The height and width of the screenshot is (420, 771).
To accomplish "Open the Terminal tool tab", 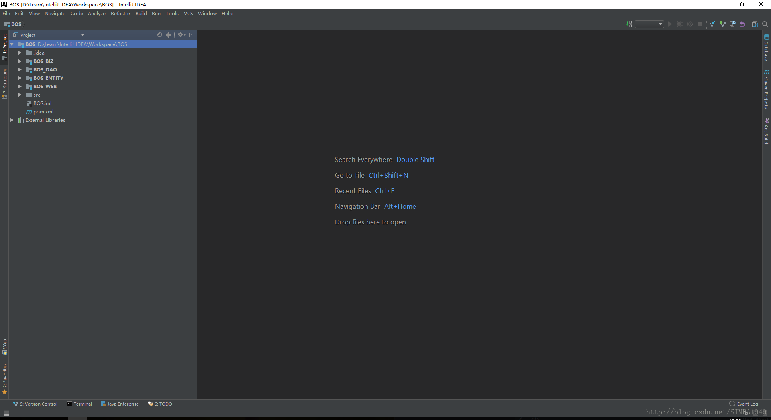I will pos(80,404).
